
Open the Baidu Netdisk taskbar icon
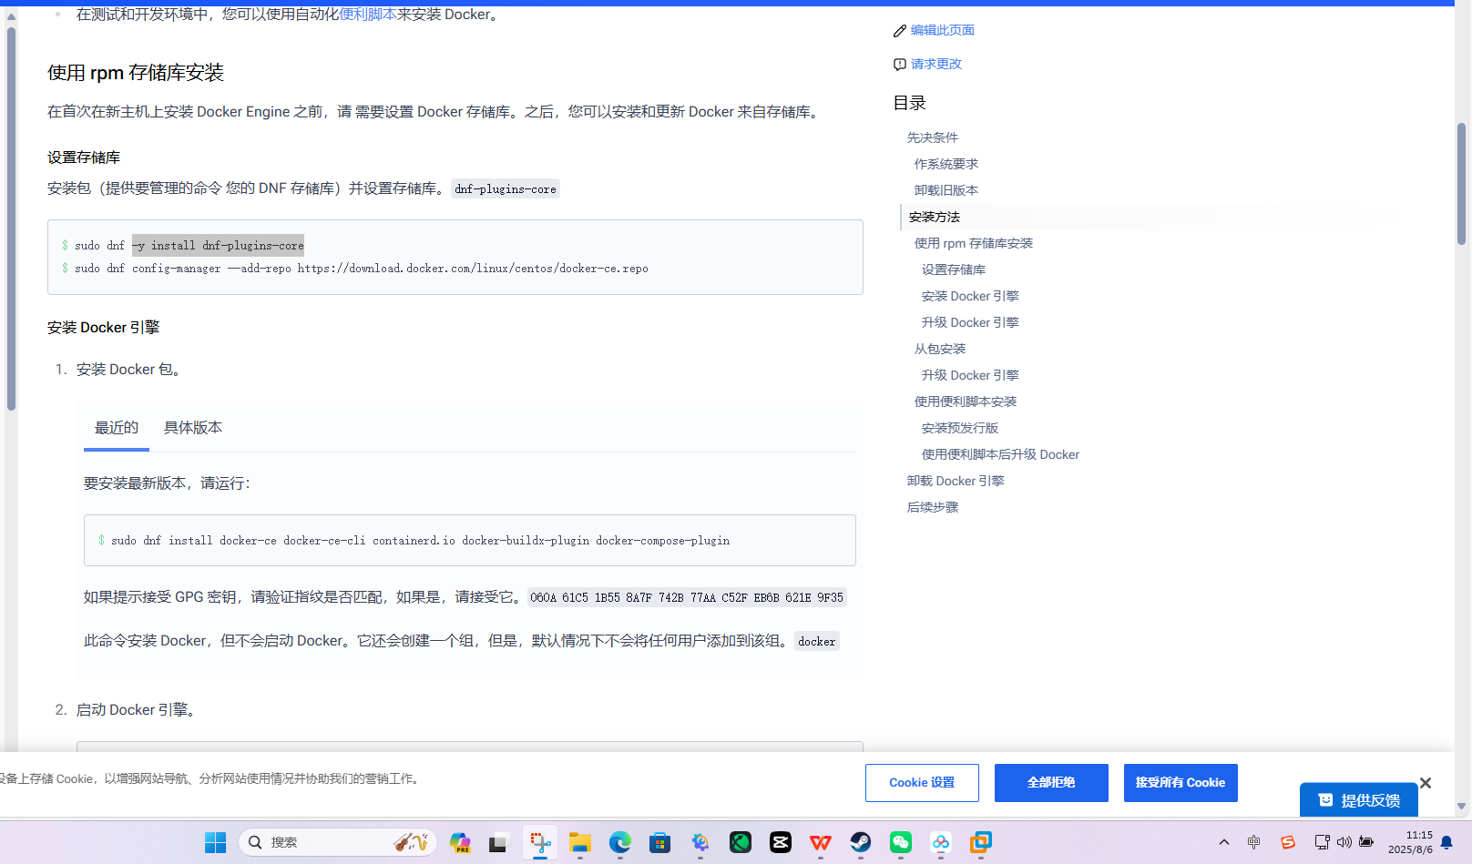pos(941,843)
